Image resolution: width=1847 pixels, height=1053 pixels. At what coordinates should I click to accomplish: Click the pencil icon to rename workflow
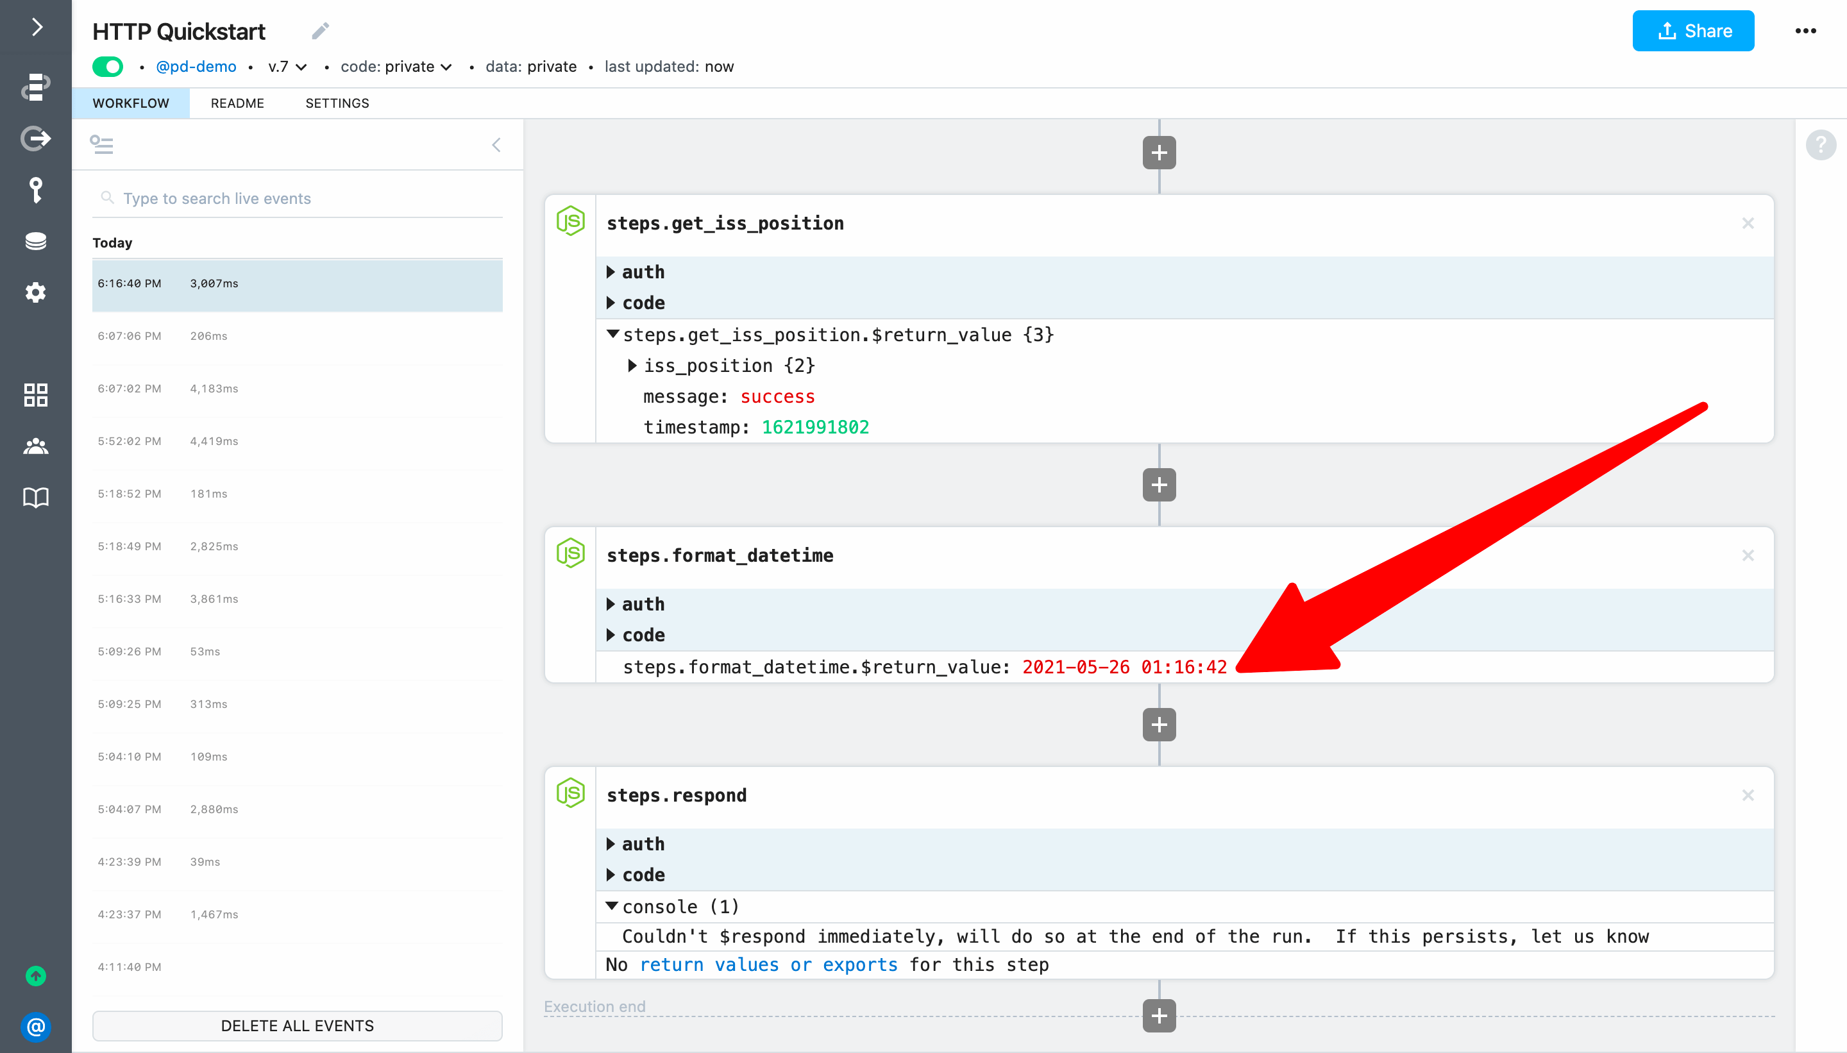(x=321, y=31)
